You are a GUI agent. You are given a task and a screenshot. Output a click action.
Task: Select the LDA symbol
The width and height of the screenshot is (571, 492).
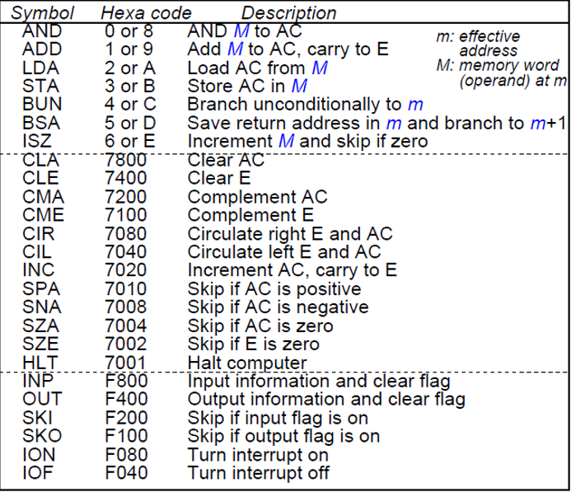pyautogui.click(x=40, y=68)
